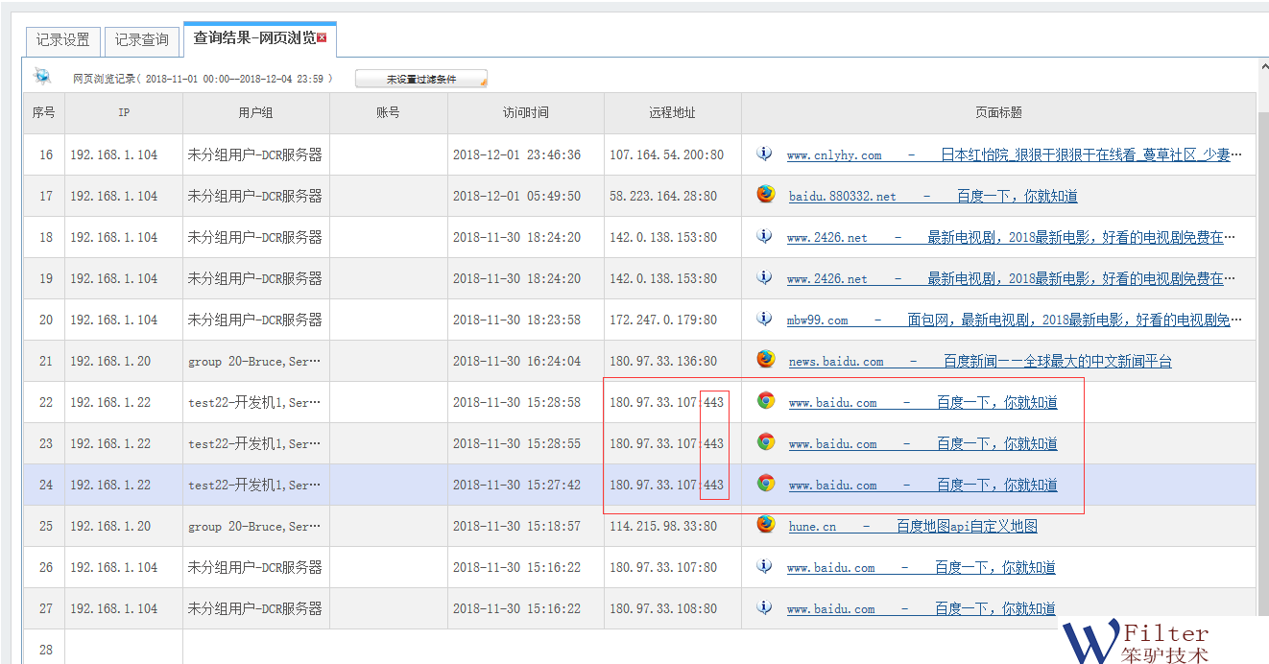Click the Firefox icon beside hune.cn
Viewport: 1269px width, 664px height.
pos(765,525)
